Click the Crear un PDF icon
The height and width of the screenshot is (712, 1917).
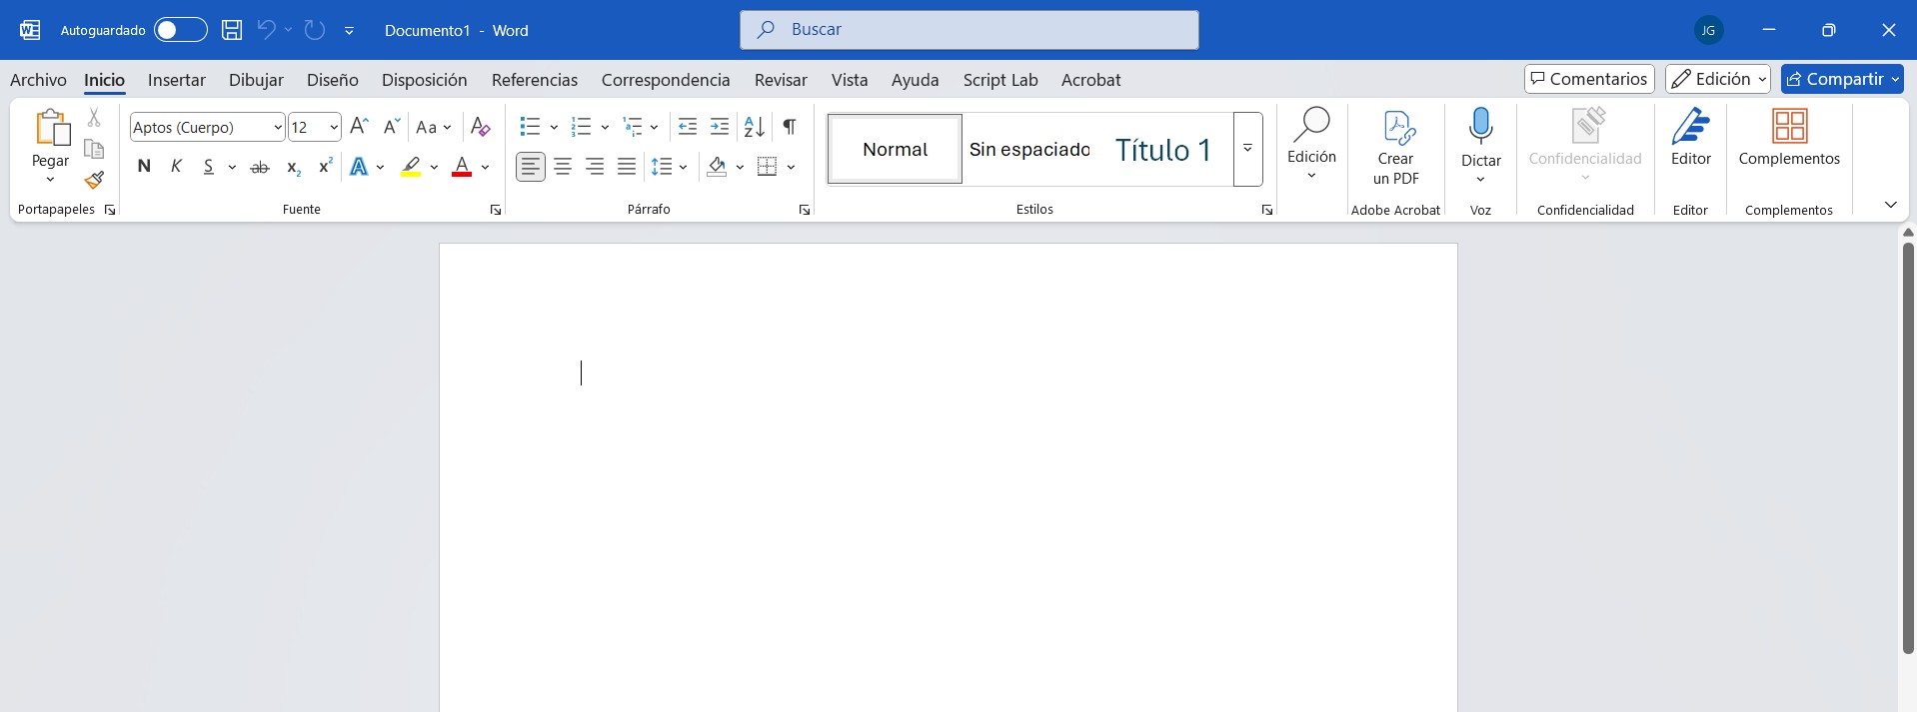(1396, 128)
